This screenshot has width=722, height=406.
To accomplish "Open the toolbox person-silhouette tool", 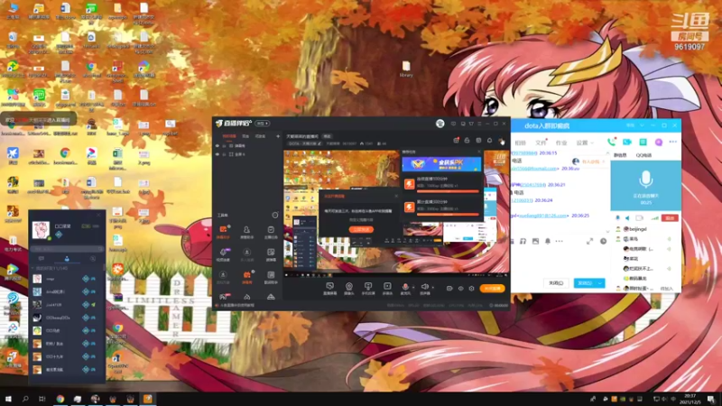I will tap(246, 232).
